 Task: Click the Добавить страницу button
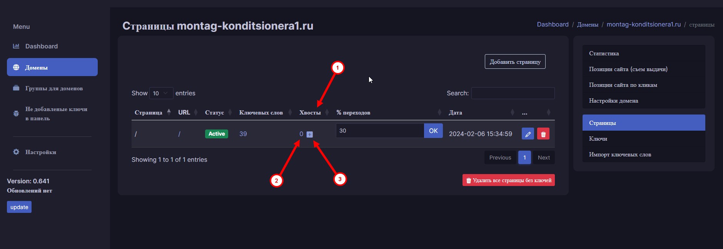[515, 61]
